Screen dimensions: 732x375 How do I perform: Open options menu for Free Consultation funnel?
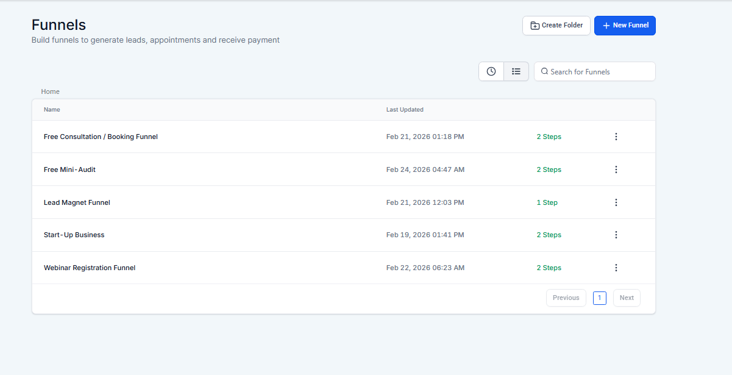point(616,137)
